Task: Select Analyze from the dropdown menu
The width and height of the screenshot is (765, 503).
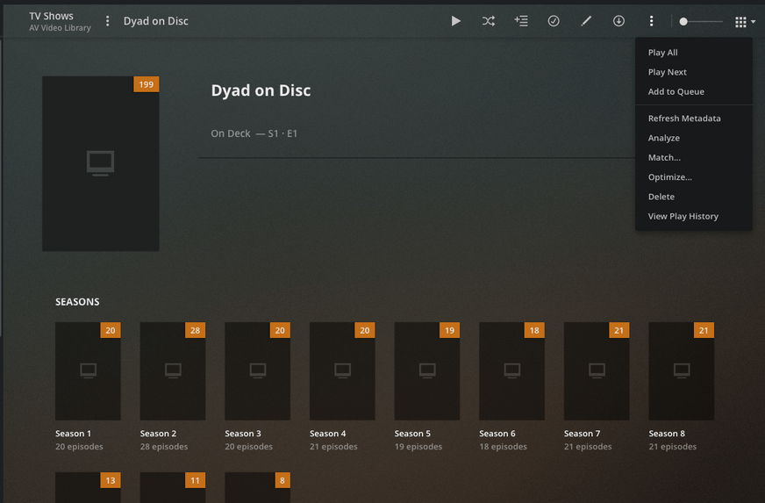Action: [x=693, y=138]
